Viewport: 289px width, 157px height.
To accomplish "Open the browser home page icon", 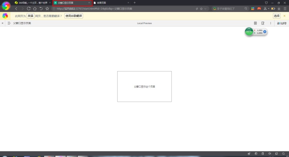I will pyautogui.click(x=35, y=8).
